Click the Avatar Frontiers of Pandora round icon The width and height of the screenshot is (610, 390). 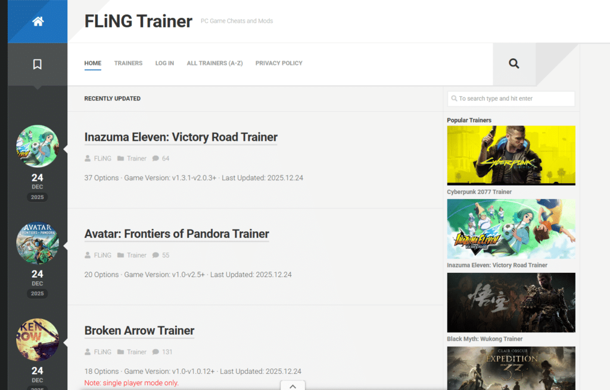coord(38,243)
